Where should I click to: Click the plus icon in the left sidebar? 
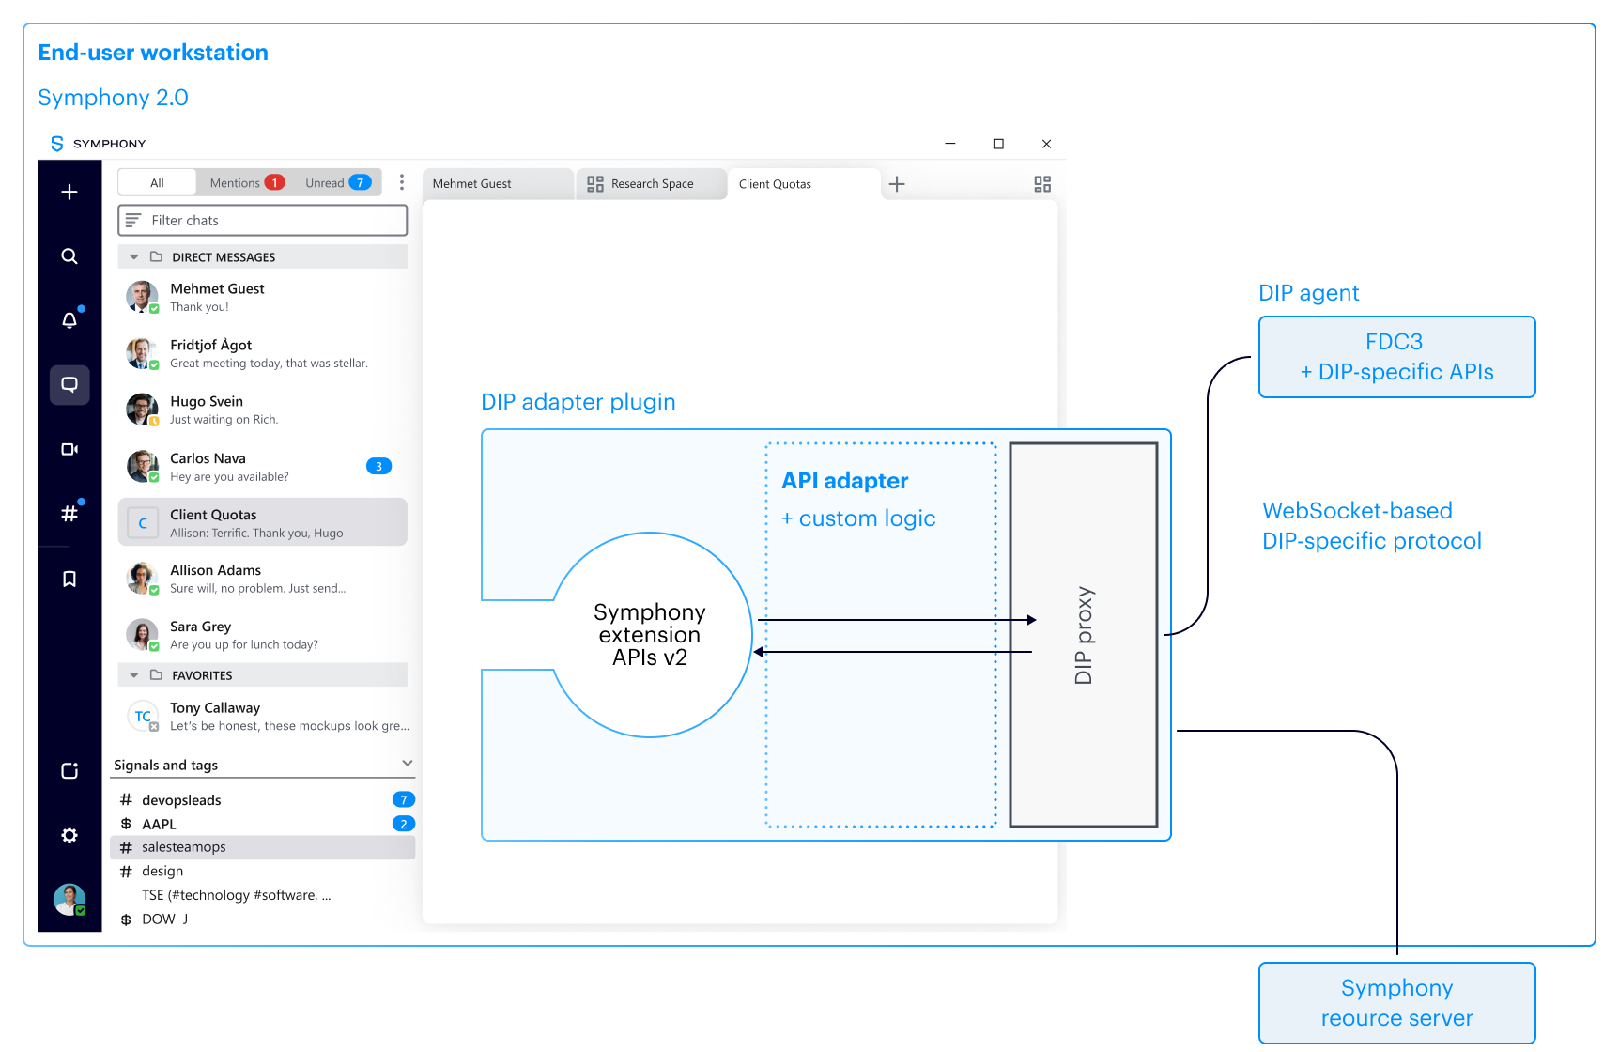point(69,193)
